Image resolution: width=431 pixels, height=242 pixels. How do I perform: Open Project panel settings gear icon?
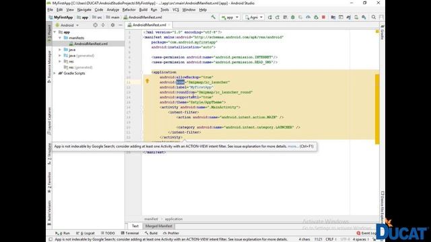(x=112, y=25)
